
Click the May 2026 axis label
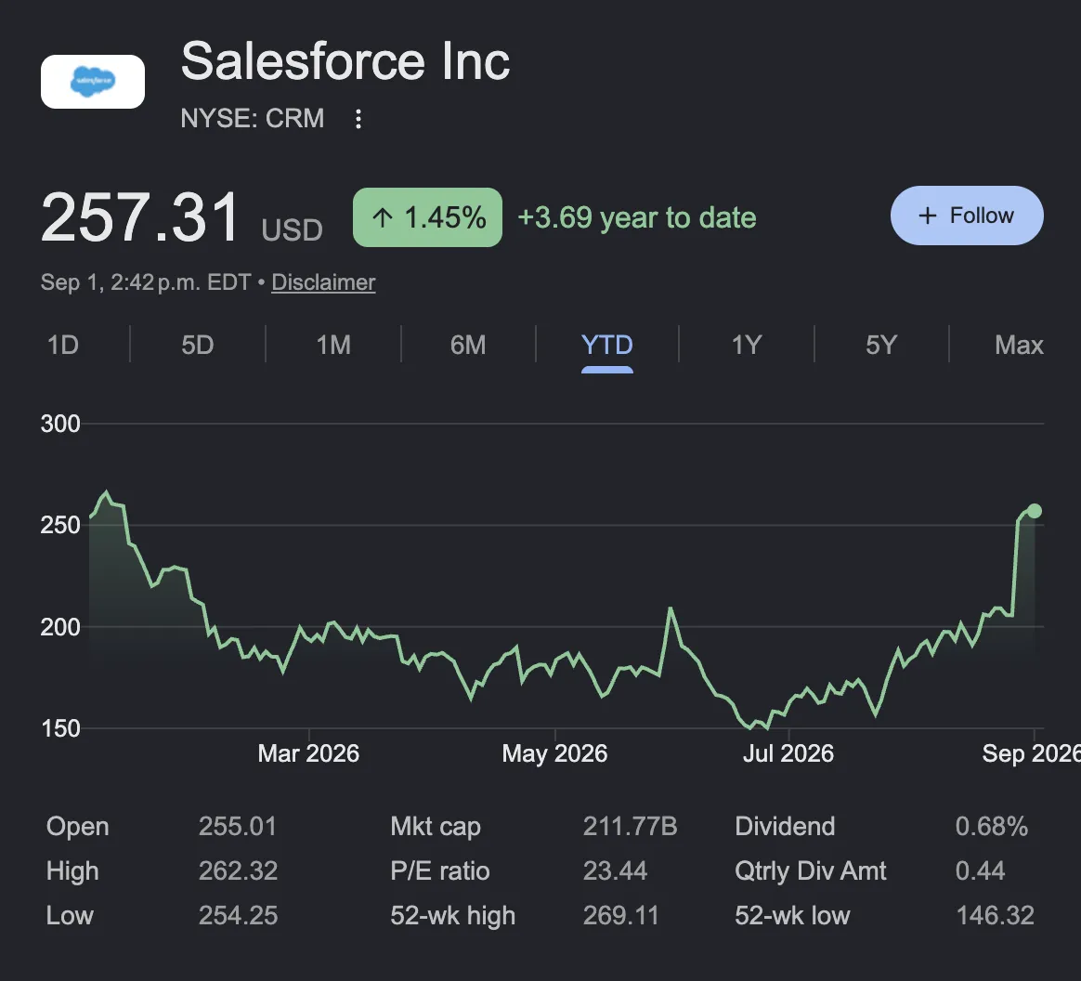pos(555,753)
